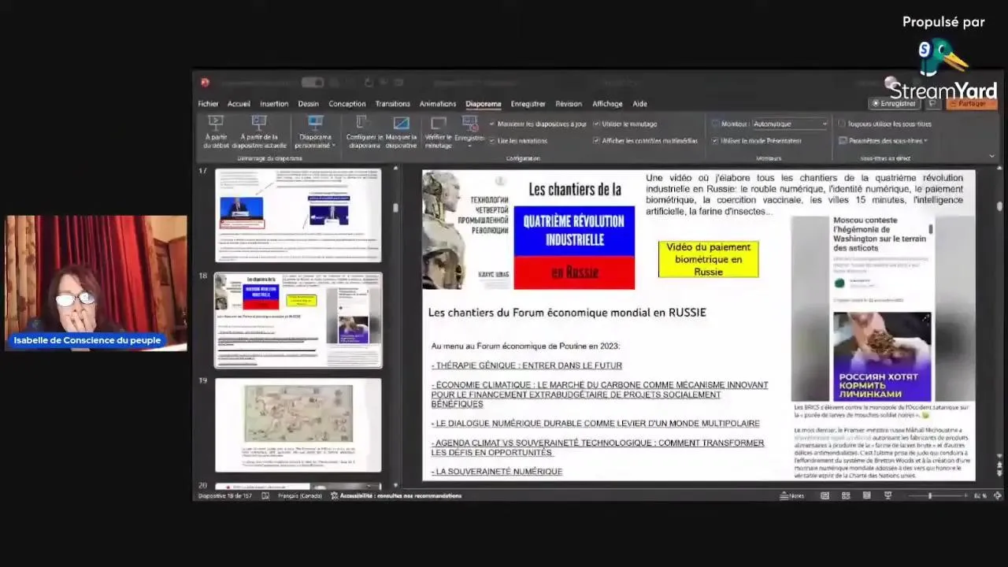Image resolution: width=1008 pixels, height=567 pixels.
Task: Select slide 18 thumbnail
Action: pyautogui.click(x=298, y=320)
